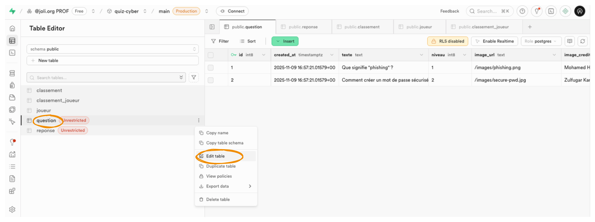
Task: Select Delete table in context menu
Action: (218, 199)
